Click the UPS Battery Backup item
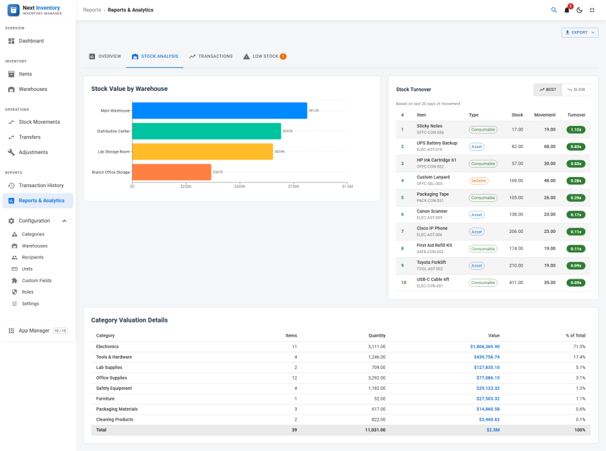Image resolution: width=606 pixels, height=451 pixels. (x=437, y=143)
